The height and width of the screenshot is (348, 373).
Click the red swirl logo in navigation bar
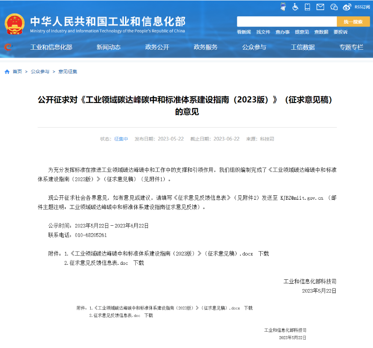pos(8,47)
